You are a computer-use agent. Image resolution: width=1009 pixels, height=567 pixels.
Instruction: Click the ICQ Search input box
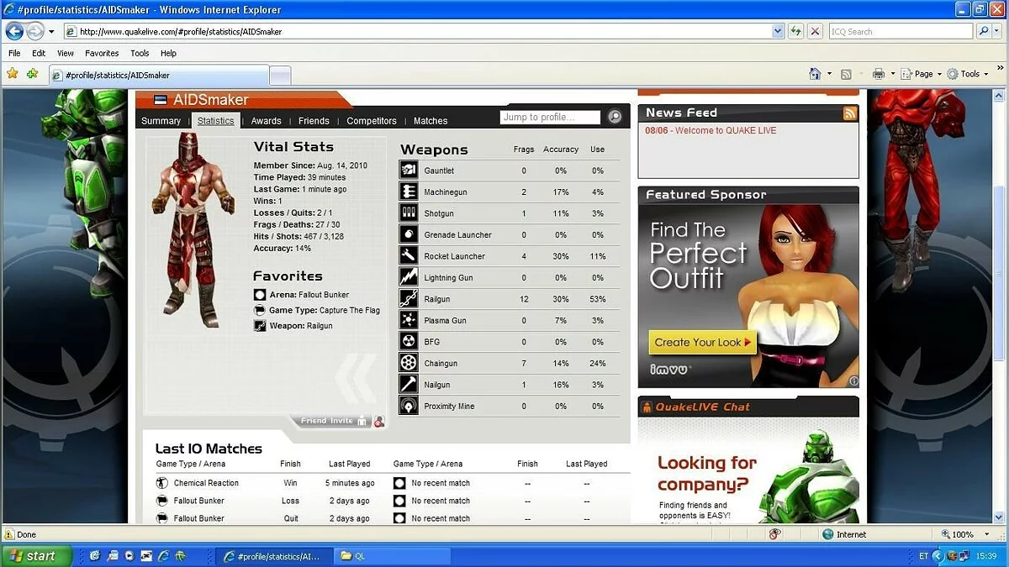click(901, 31)
